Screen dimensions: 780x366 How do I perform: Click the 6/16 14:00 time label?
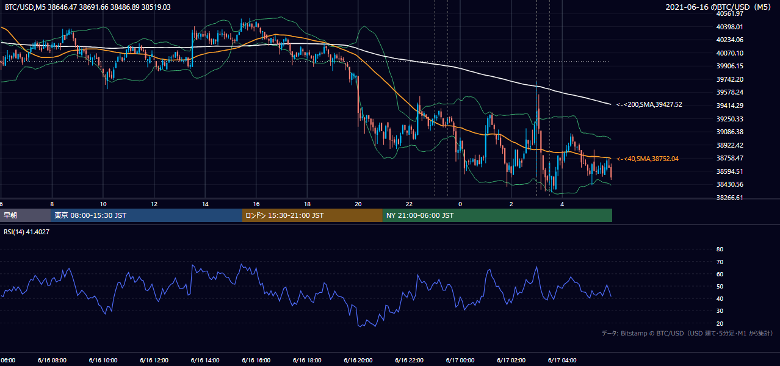pyautogui.click(x=205, y=360)
